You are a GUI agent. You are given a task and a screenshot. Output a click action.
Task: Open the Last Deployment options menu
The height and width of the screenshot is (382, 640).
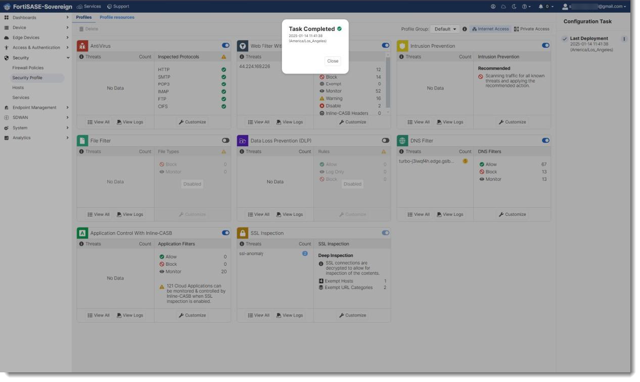(624, 39)
